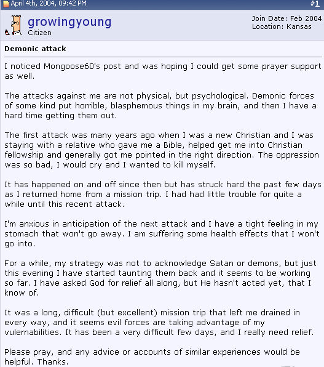Click the Location: Kansas text
The image size is (324, 367).
(282, 26)
